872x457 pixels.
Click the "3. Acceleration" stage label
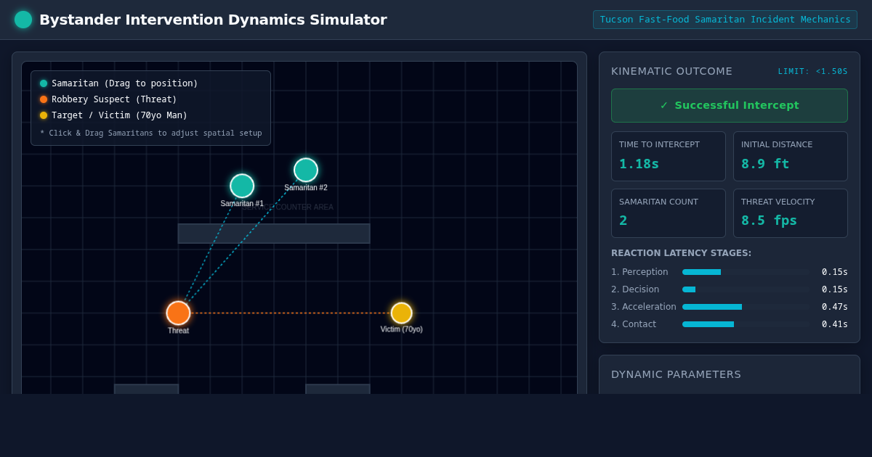pyautogui.click(x=643, y=307)
